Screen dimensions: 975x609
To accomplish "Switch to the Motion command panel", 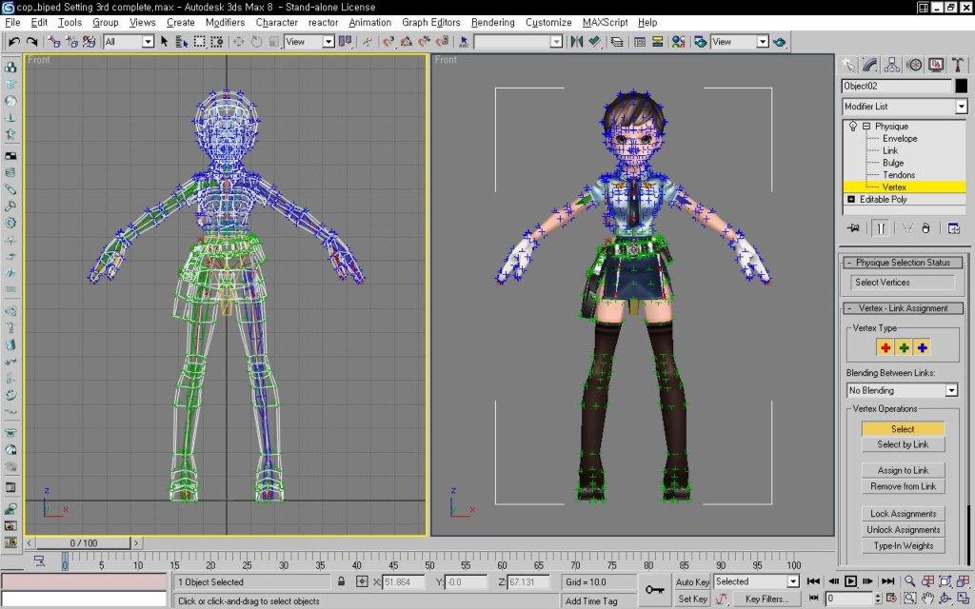I will [x=914, y=65].
